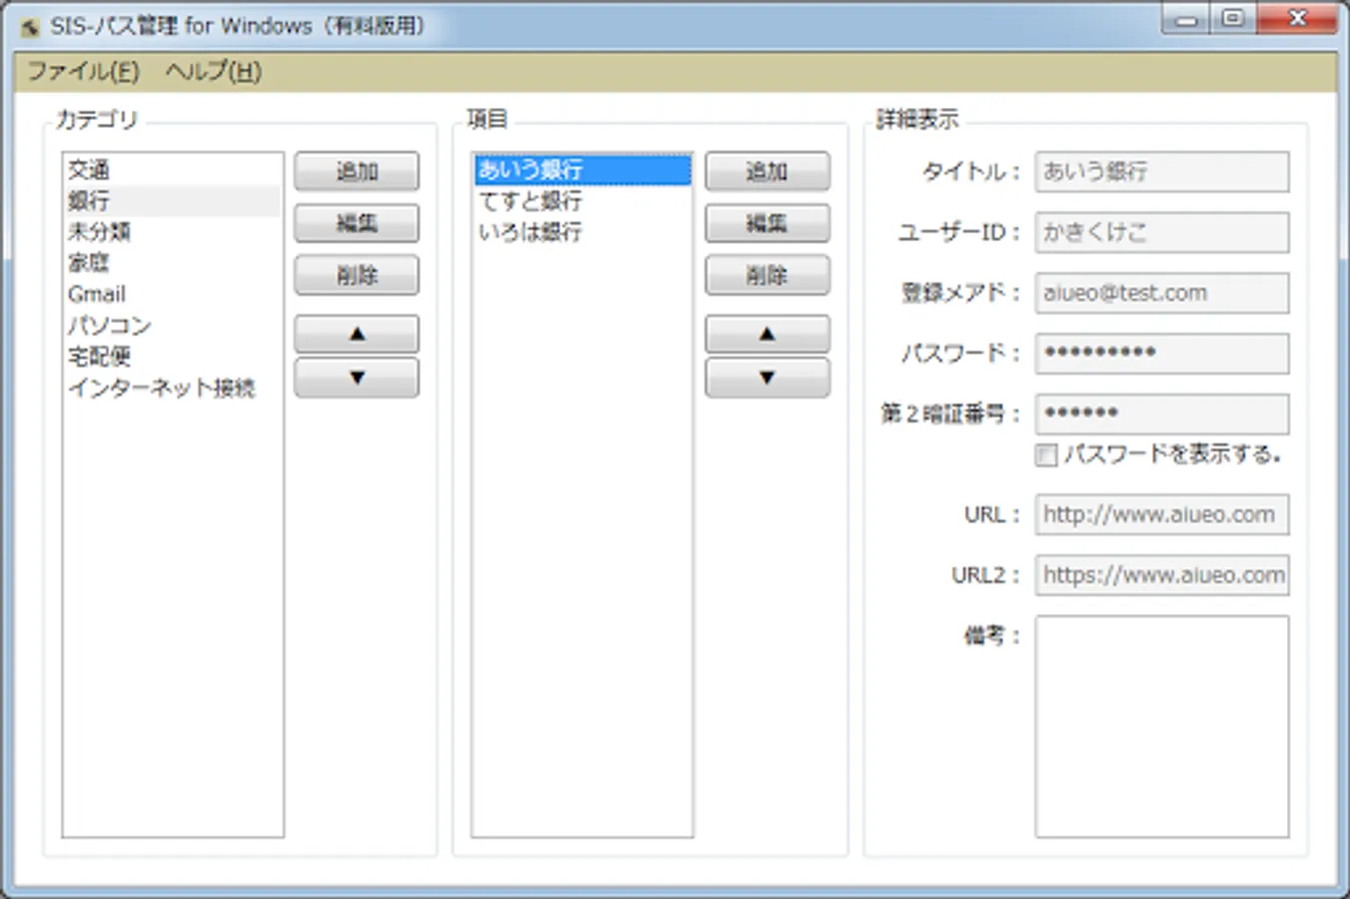
Task: Click 編集 button in the カテゴリ panel
Action: point(357,223)
